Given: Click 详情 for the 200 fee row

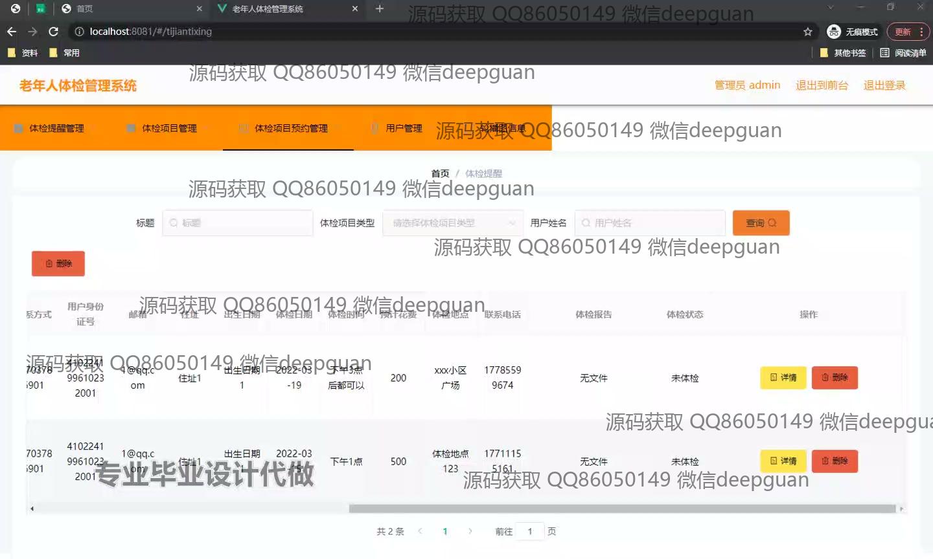Looking at the screenshot, I should tap(783, 377).
